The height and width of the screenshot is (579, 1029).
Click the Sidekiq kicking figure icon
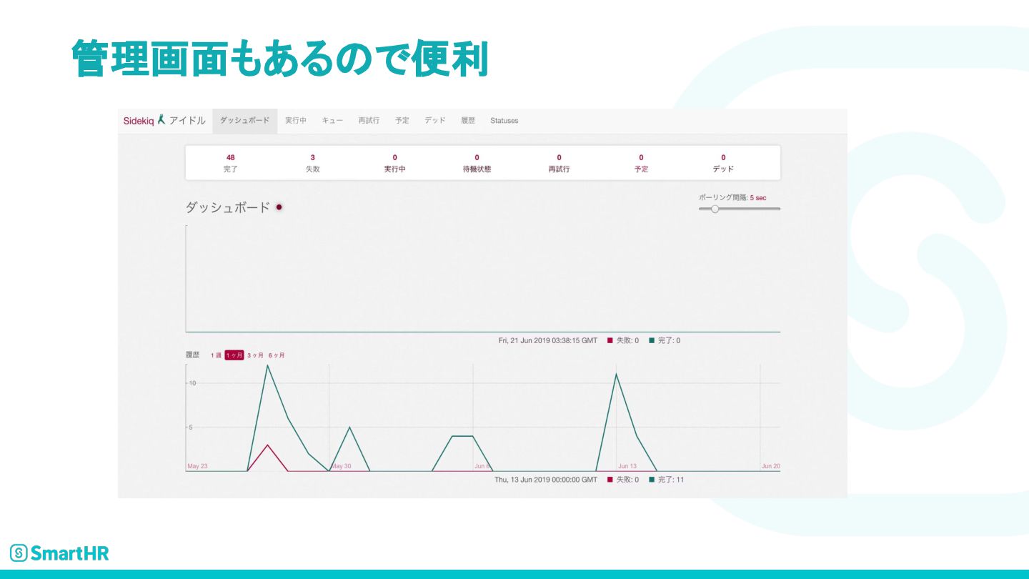pyautogui.click(x=161, y=119)
